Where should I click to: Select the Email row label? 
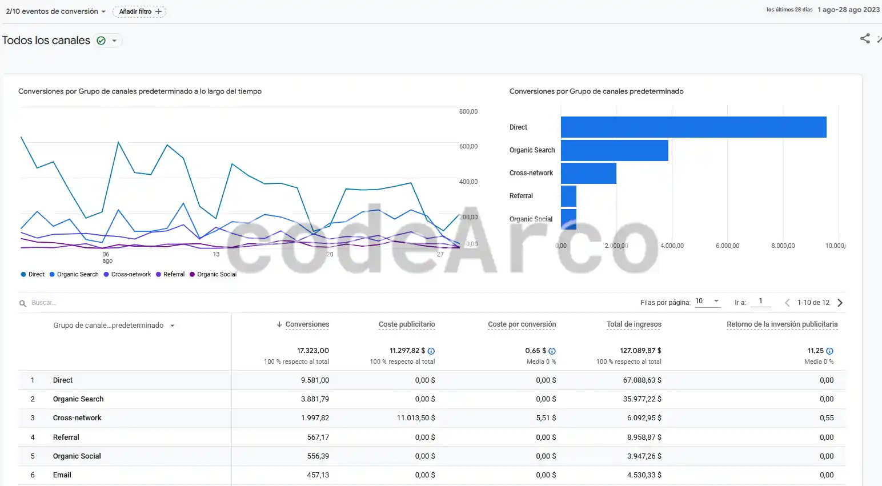point(62,475)
